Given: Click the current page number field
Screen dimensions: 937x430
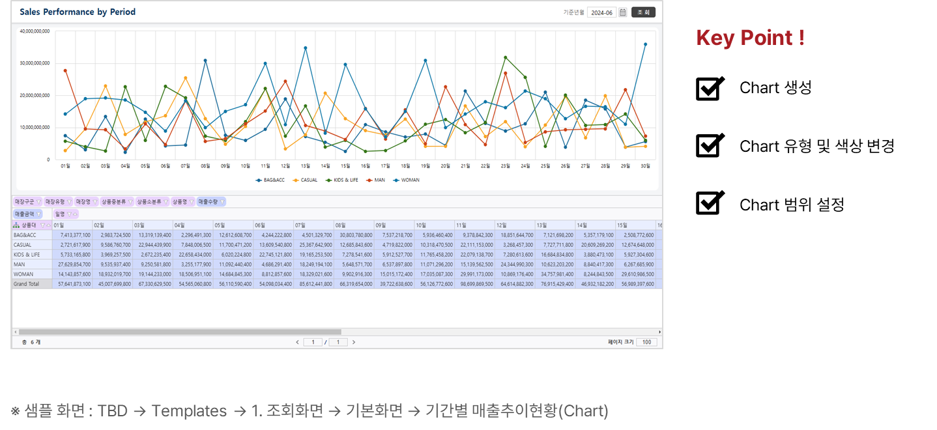Looking at the screenshot, I should pos(313,342).
